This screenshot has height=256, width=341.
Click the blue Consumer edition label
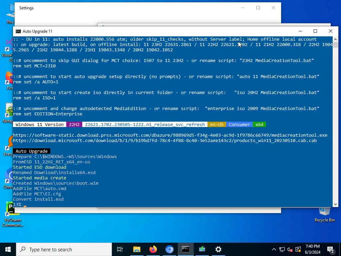[239, 125]
